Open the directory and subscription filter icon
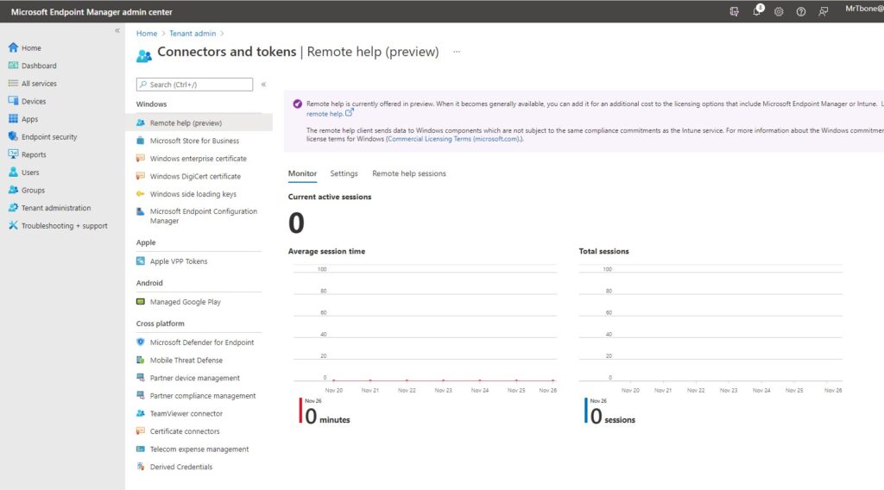 734,11
